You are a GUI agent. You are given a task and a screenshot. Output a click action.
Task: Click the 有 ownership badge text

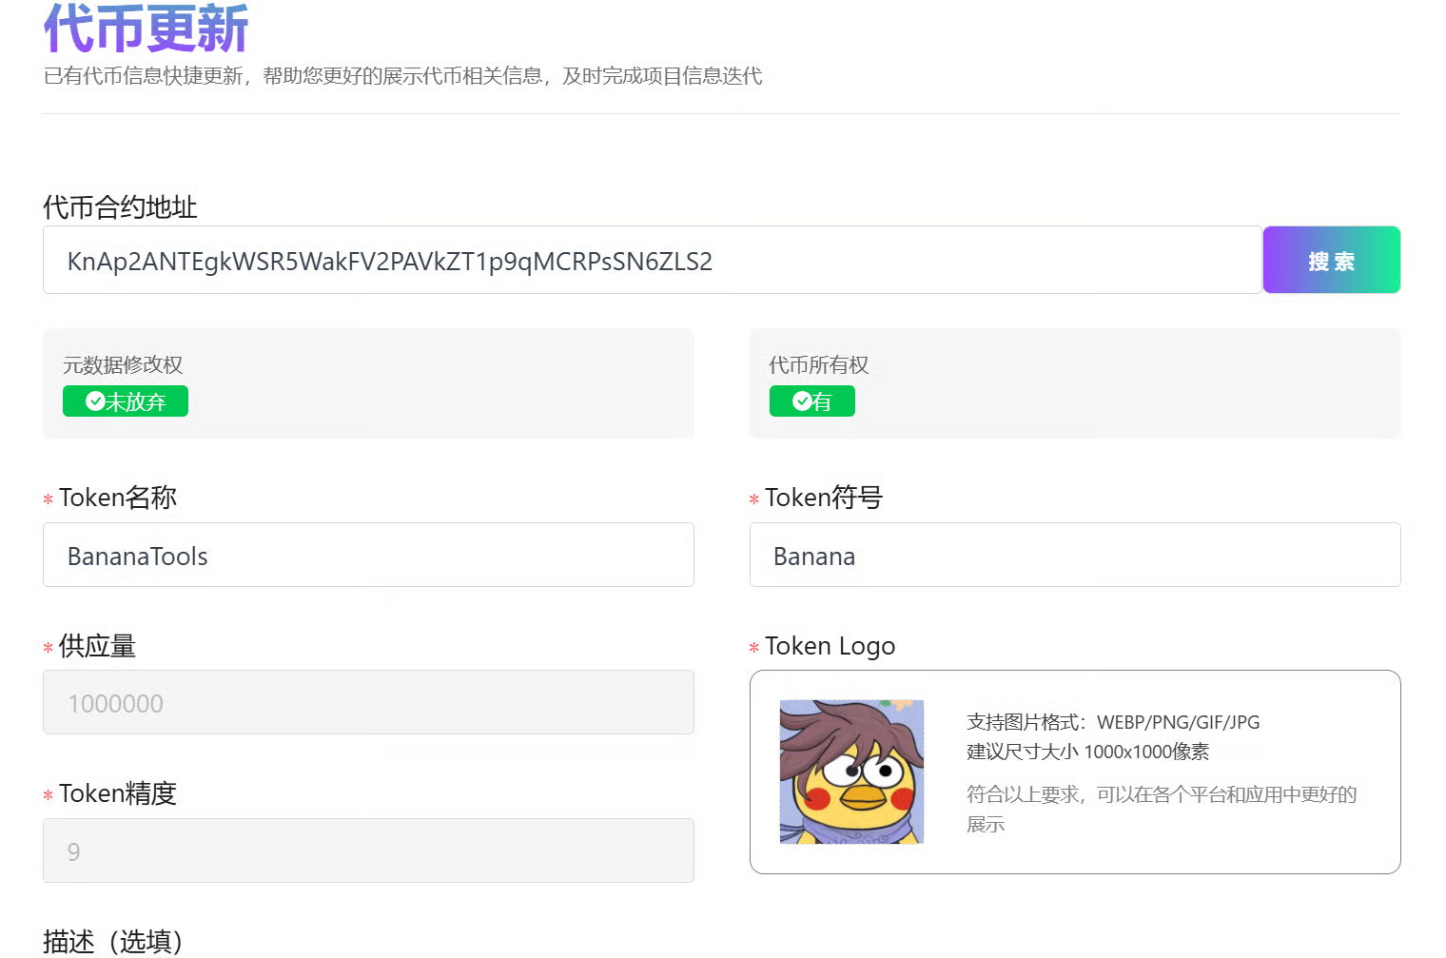pos(823,402)
